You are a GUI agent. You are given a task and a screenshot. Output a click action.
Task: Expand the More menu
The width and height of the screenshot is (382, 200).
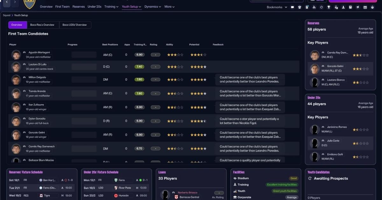point(169,7)
